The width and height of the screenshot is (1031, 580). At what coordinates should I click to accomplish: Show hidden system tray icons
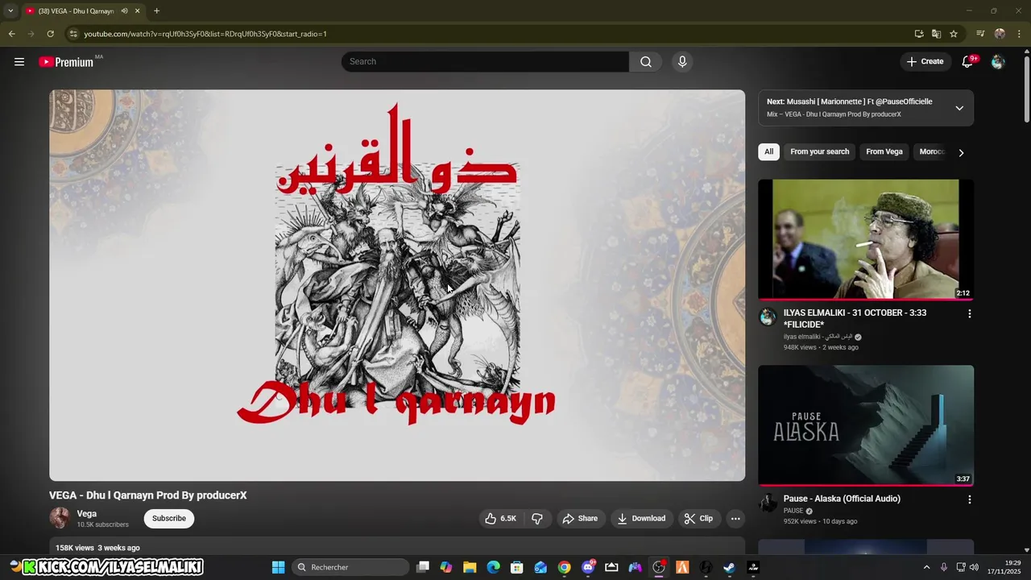(926, 567)
